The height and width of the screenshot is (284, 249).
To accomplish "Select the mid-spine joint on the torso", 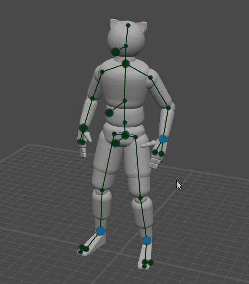I will tap(124, 101).
